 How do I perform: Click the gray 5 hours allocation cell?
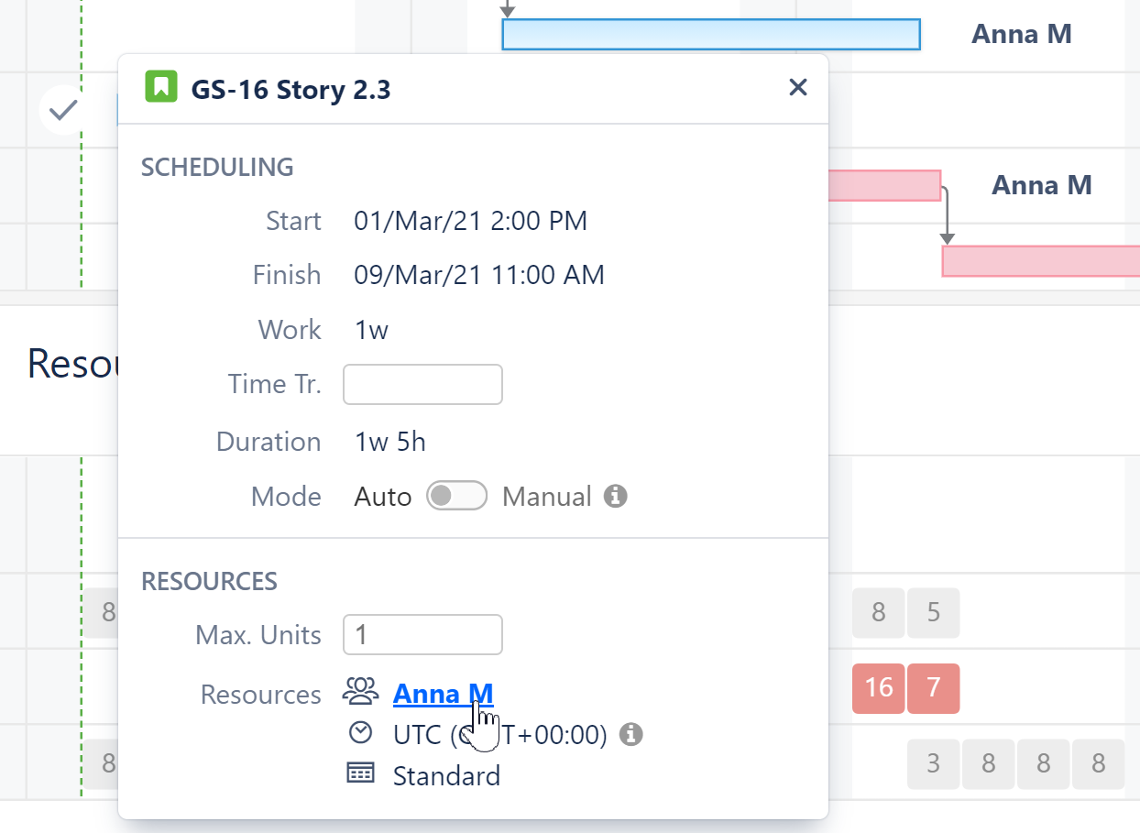[934, 612]
